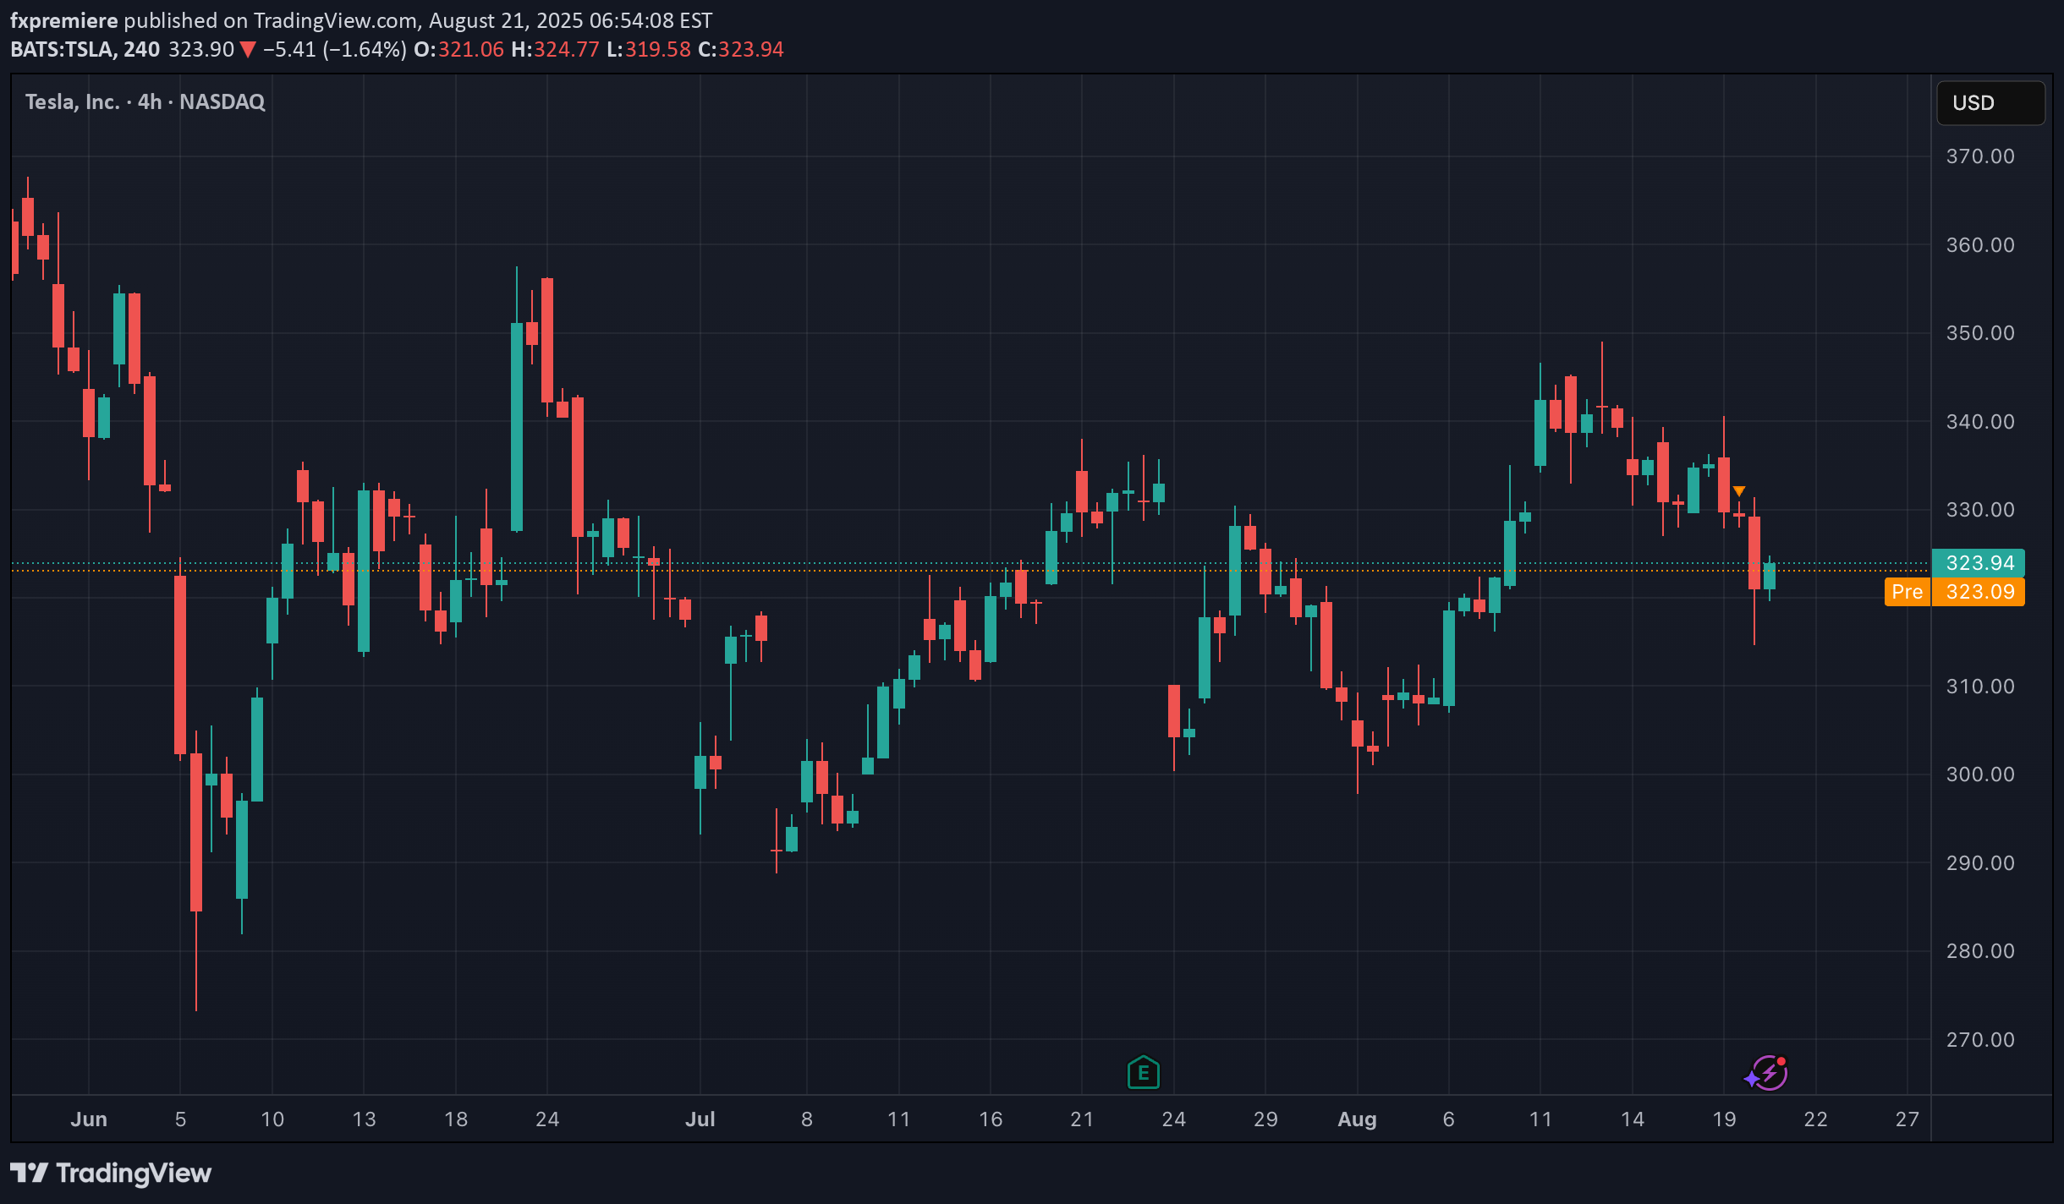Click the 370.00 price axis label
The image size is (2064, 1204).
click(x=1979, y=156)
